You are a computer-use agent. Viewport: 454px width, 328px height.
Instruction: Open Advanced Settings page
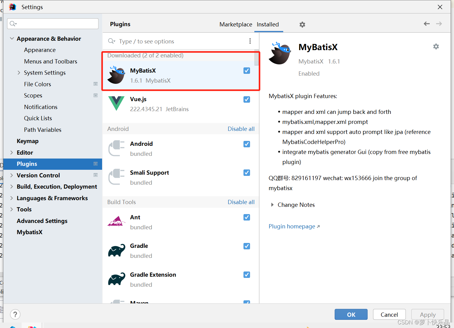(x=42, y=221)
